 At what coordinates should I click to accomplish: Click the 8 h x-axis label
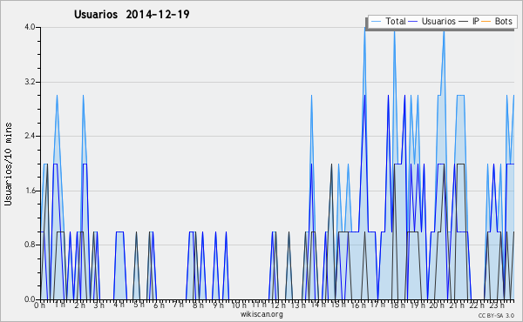[198, 305]
